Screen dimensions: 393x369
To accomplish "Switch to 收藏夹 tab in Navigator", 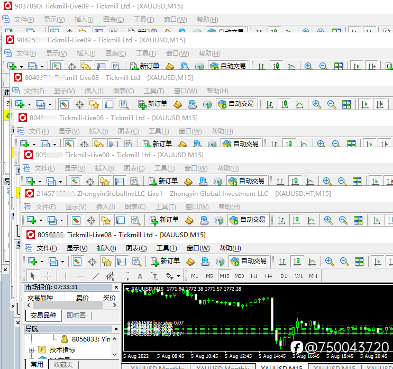I will tap(63, 364).
